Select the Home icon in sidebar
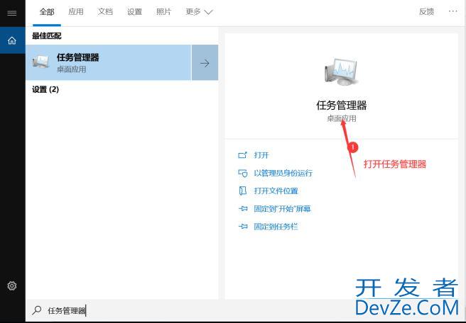 click(12, 40)
